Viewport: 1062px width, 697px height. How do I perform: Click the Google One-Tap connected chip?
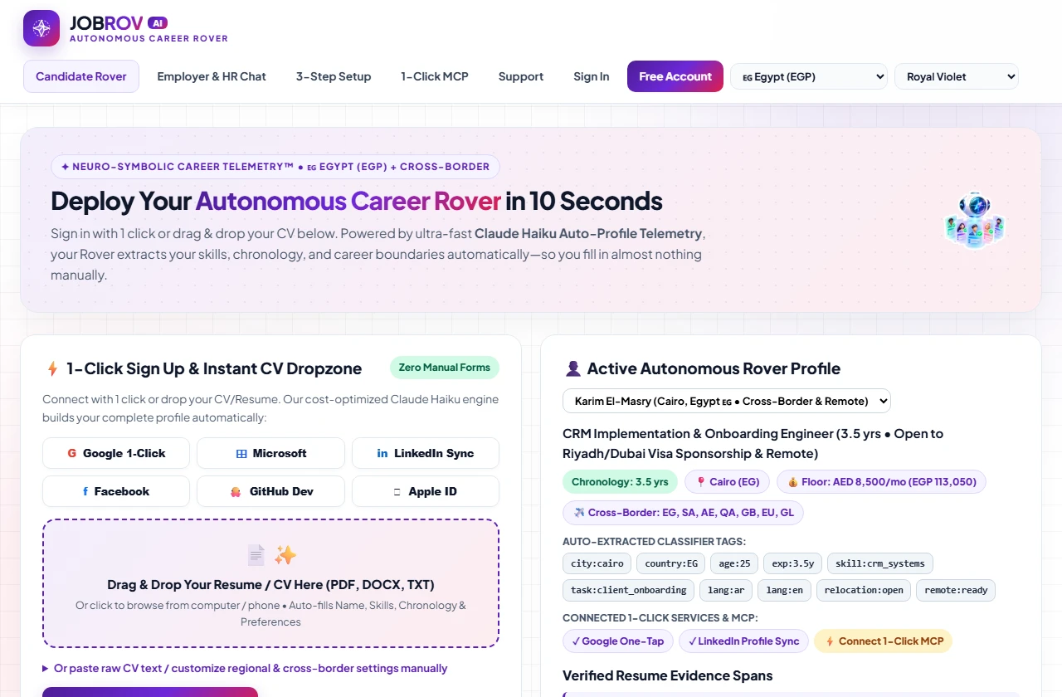617,641
